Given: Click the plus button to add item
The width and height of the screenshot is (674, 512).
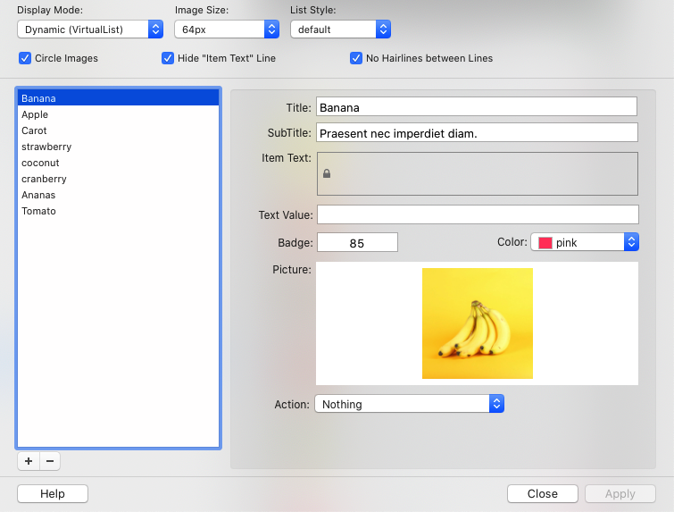Looking at the screenshot, I should click(x=29, y=461).
